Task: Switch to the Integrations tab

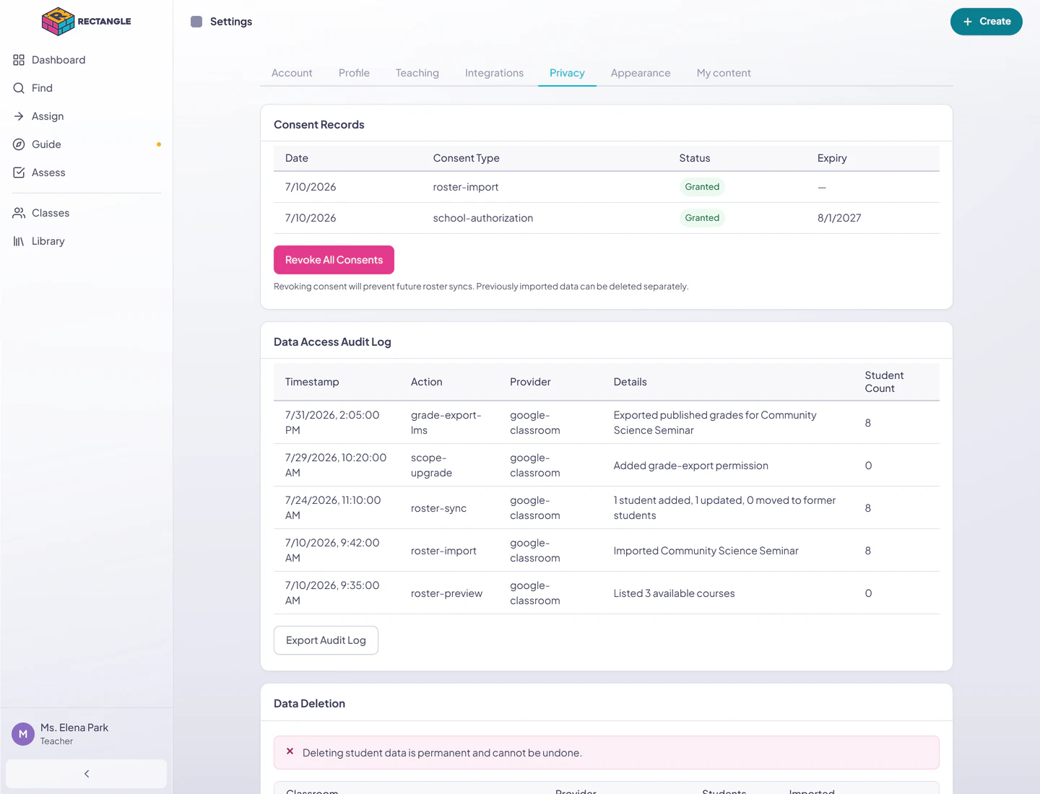Action: (x=494, y=73)
